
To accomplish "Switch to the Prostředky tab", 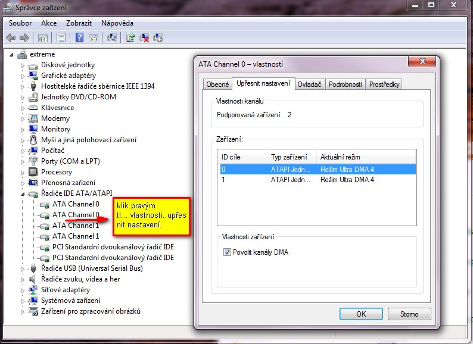I will pyautogui.click(x=384, y=85).
